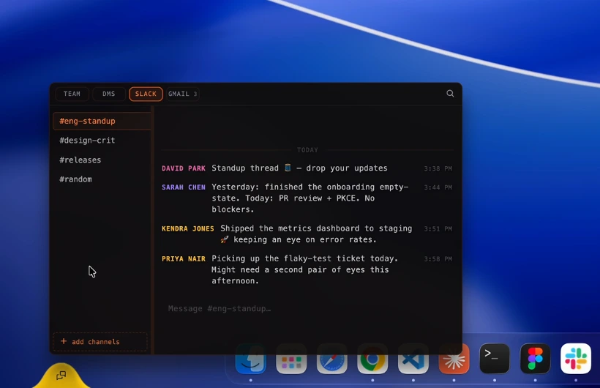Click the DAVID PARK sender name
This screenshot has width=600, height=388.
(x=183, y=168)
